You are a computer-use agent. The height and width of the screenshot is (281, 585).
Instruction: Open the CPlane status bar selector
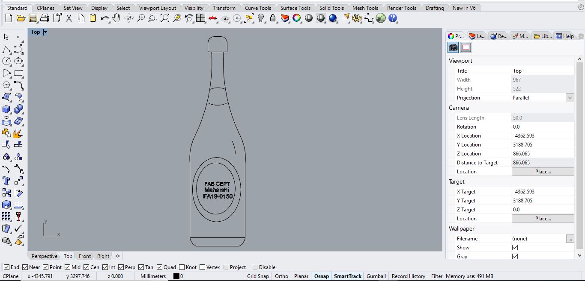pos(11,276)
